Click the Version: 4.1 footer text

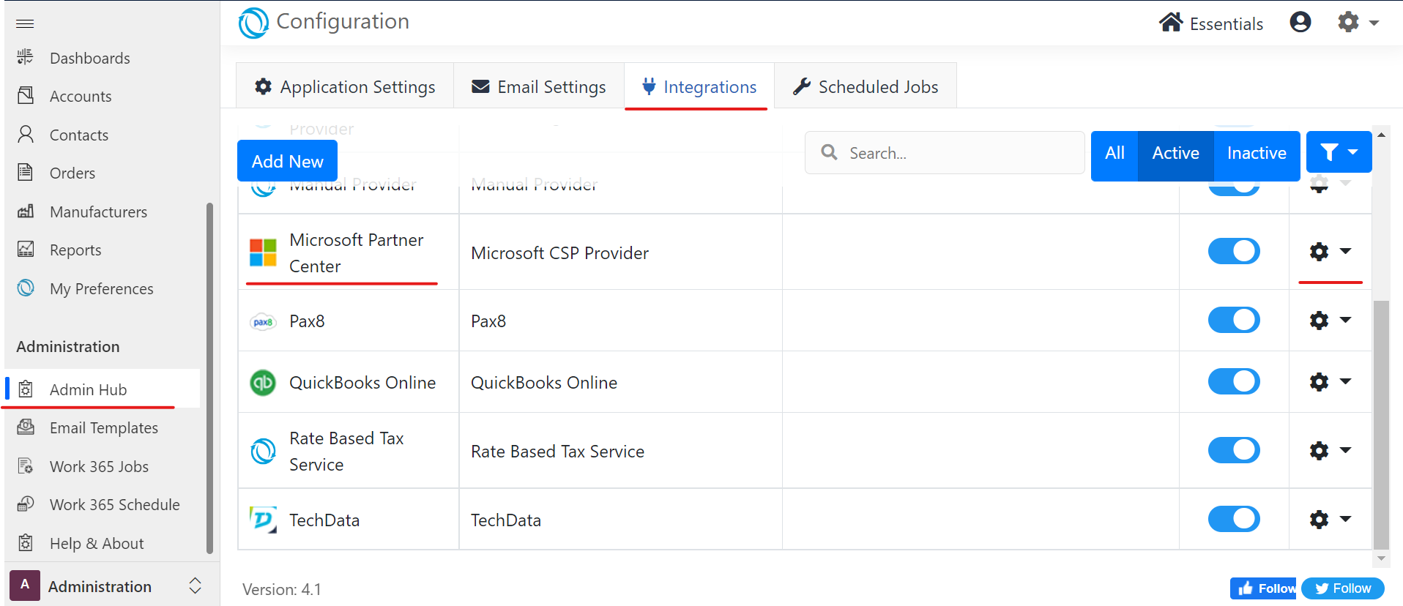pyautogui.click(x=282, y=589)
